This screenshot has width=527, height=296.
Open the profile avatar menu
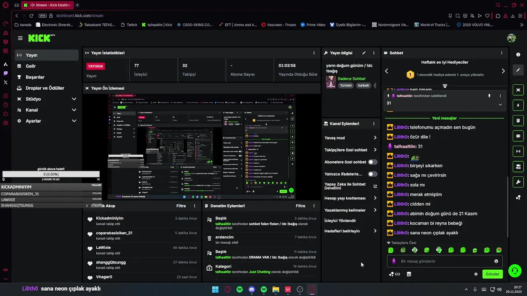point(511,38)
